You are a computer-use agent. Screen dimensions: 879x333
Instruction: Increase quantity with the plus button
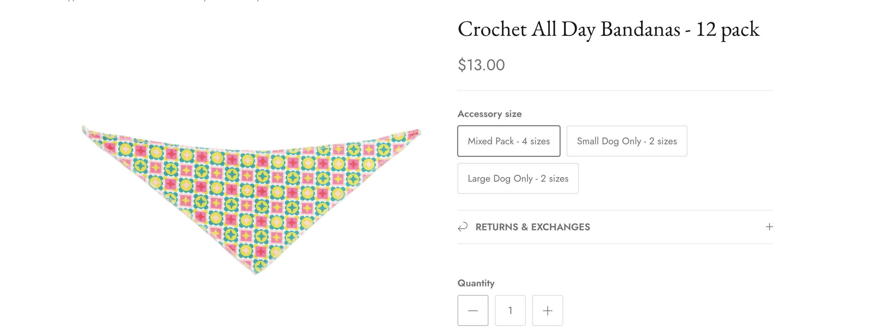click(x=547, y=310)
